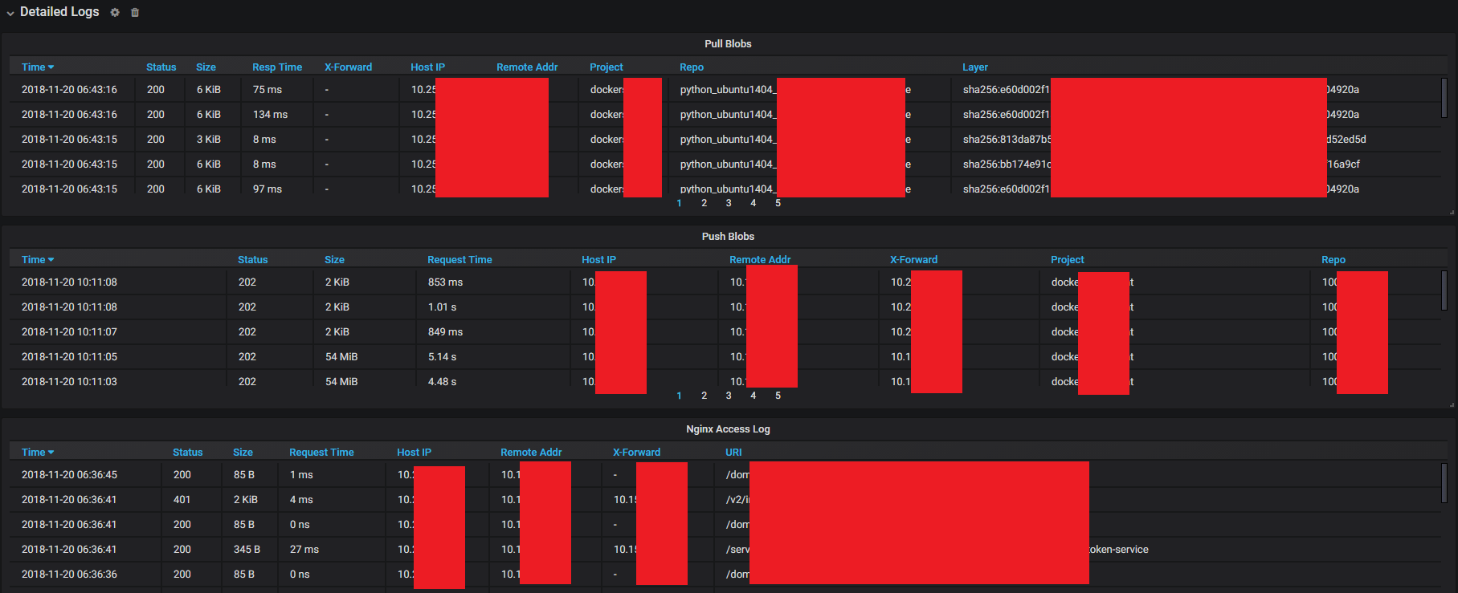The image size is (1458, 593).
Task: Open the Pull Blobs panel title menu
Action: pos(728,44)
